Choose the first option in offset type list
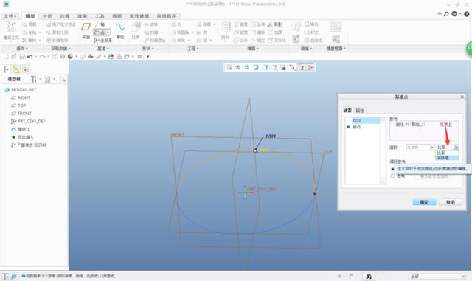472x281 pixels. 447,153
